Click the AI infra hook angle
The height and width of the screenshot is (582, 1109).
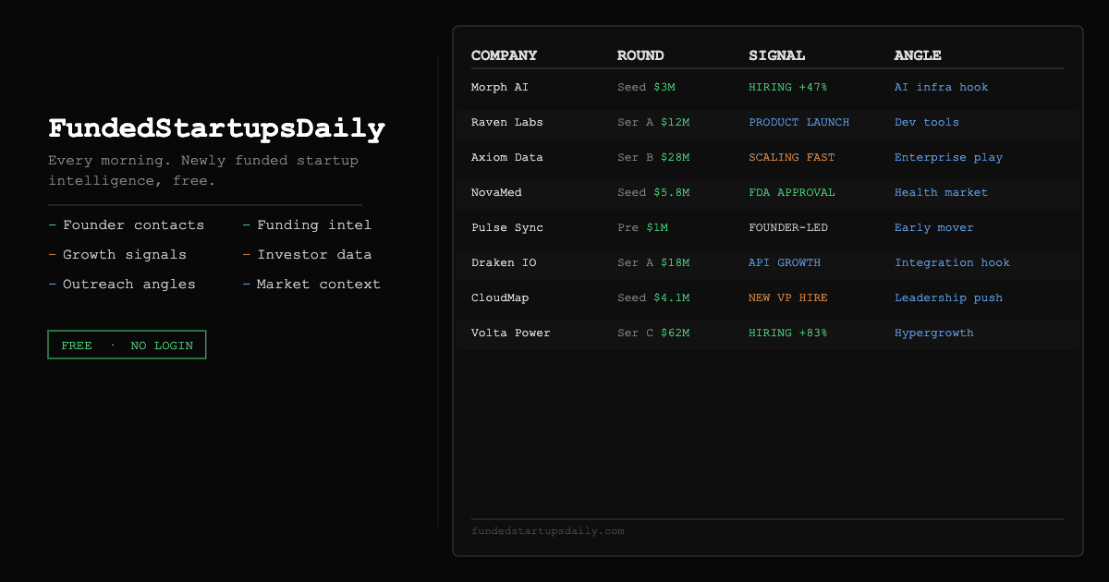click(942, 87)
